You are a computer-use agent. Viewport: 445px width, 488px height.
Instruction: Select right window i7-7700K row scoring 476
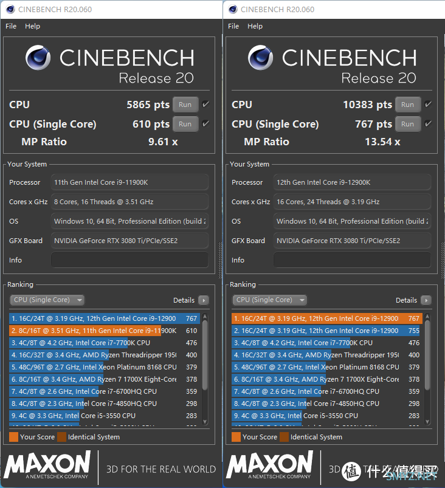pyautogui.click(x=327, y=343)
